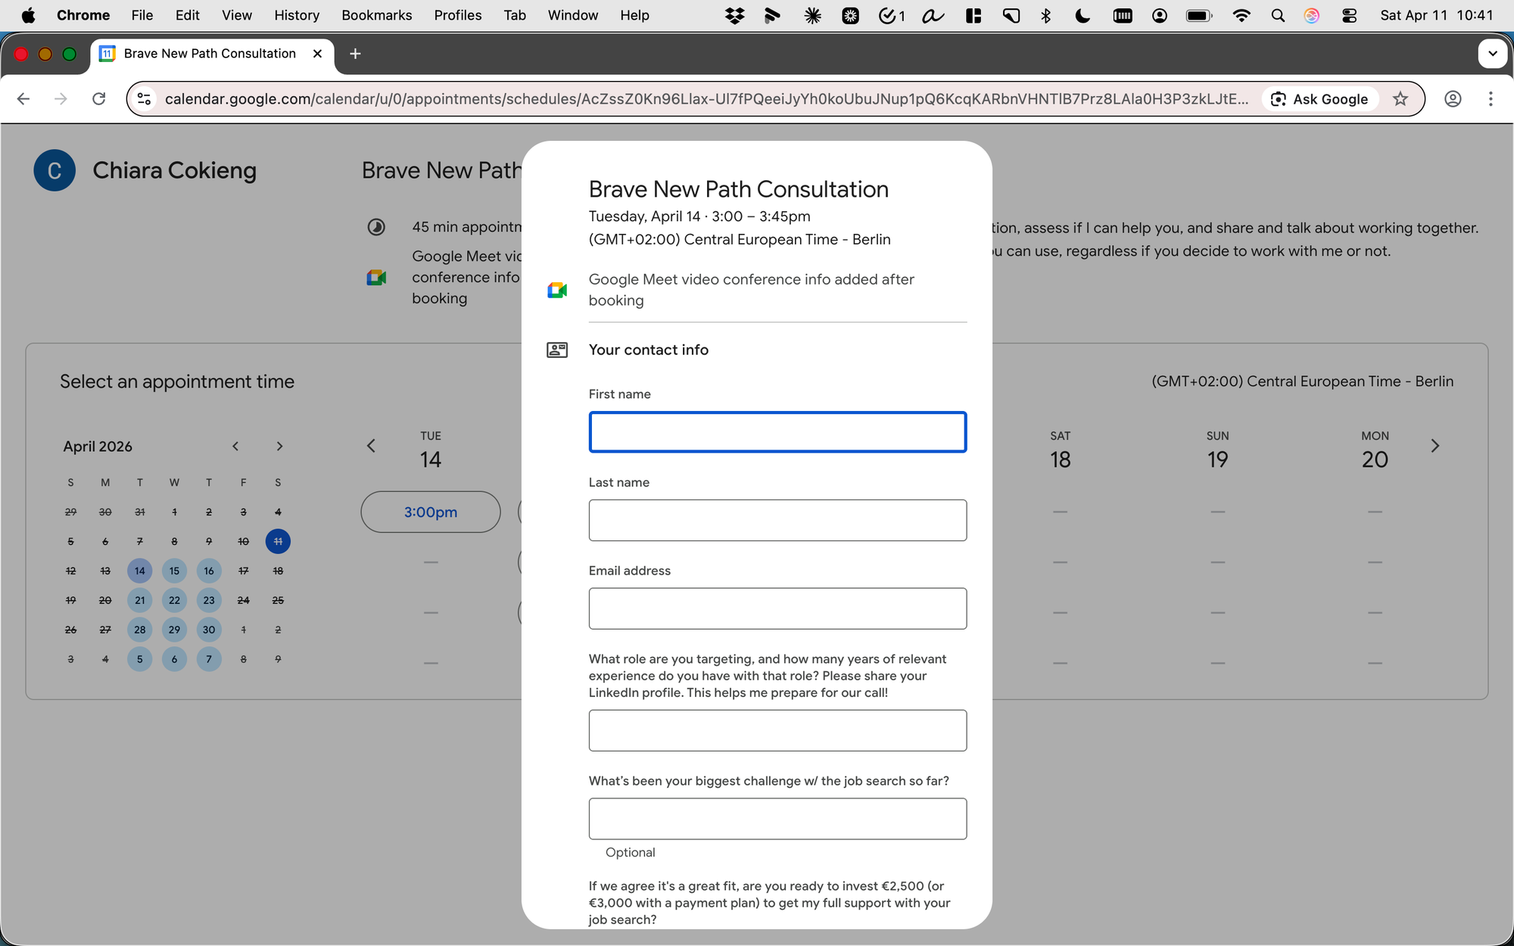The height and width of the screenshot is (946, 1514).
Task: Click the bookmark star icon in address bar
Action: pyautogui.click(x=1400, y=99)
